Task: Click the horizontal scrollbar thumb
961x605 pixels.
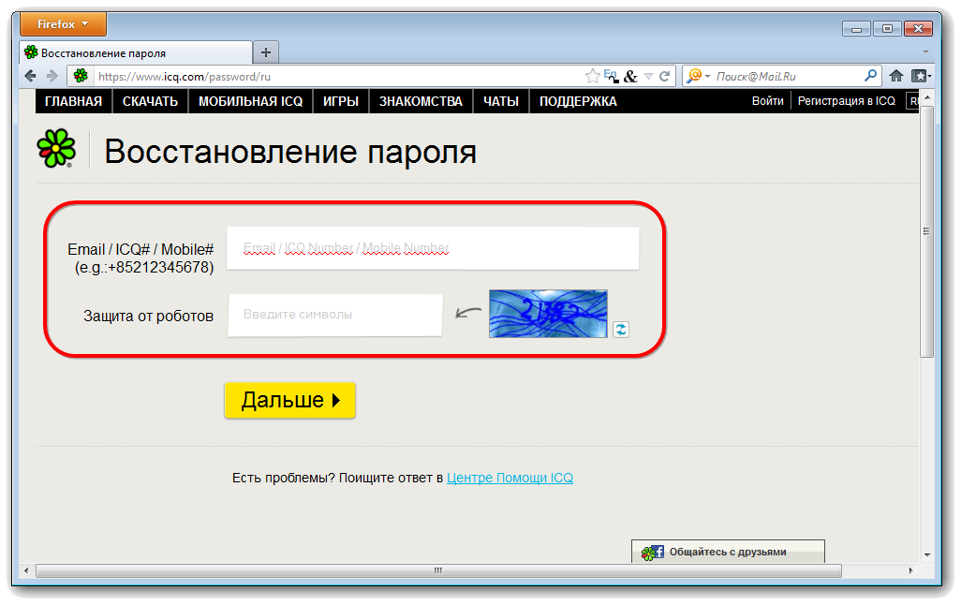Action: [x=438, y=570]
